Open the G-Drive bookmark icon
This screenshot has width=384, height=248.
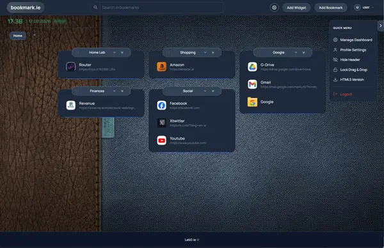[x=252, y=66]
